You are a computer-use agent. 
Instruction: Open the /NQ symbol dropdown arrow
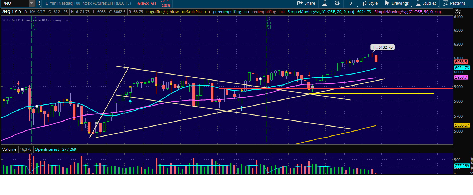pyautogui.click(x=31, y=3)
